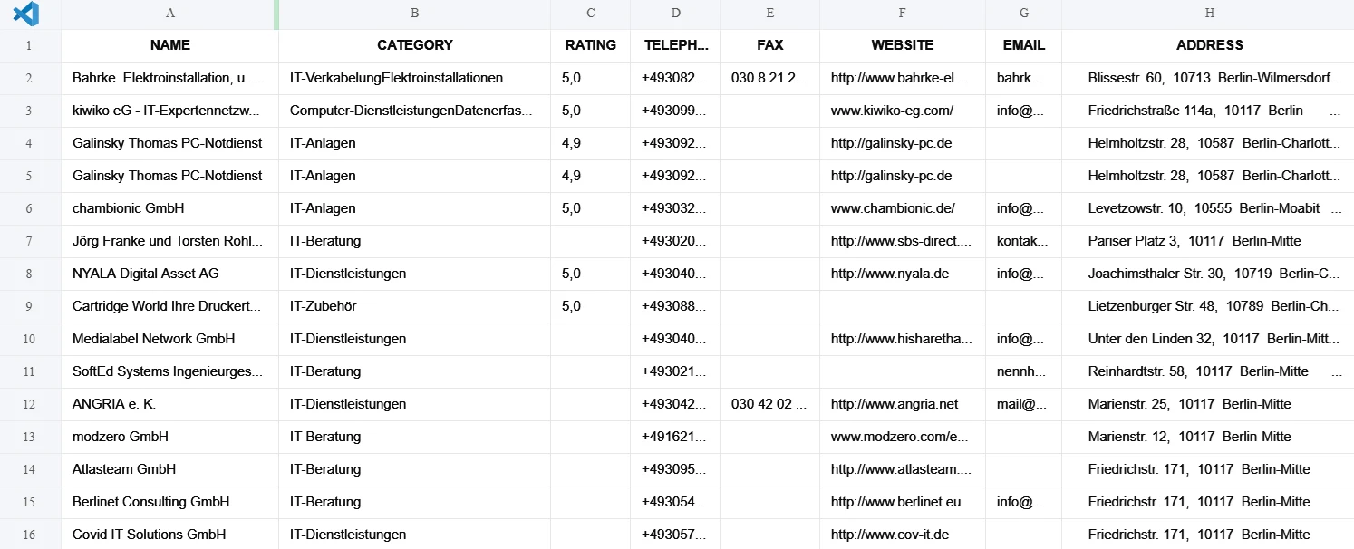Select the Bahrke Elektroinstallation name cell
Image resolution: width=1354 pixels, height=549 pixels.
(x=170, y=78)
